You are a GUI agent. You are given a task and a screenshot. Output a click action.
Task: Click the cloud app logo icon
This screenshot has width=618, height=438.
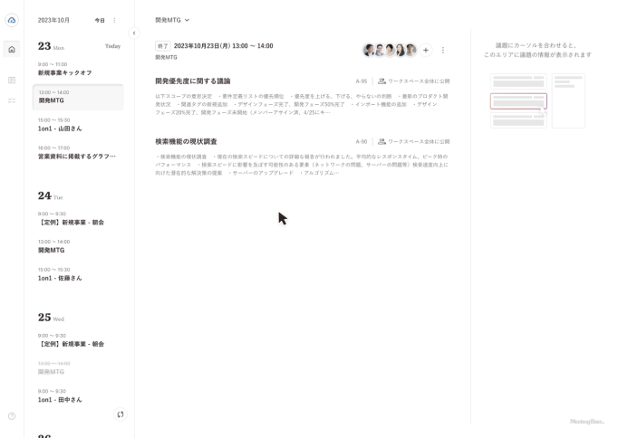pyautogui.click(x=12, y=20)
